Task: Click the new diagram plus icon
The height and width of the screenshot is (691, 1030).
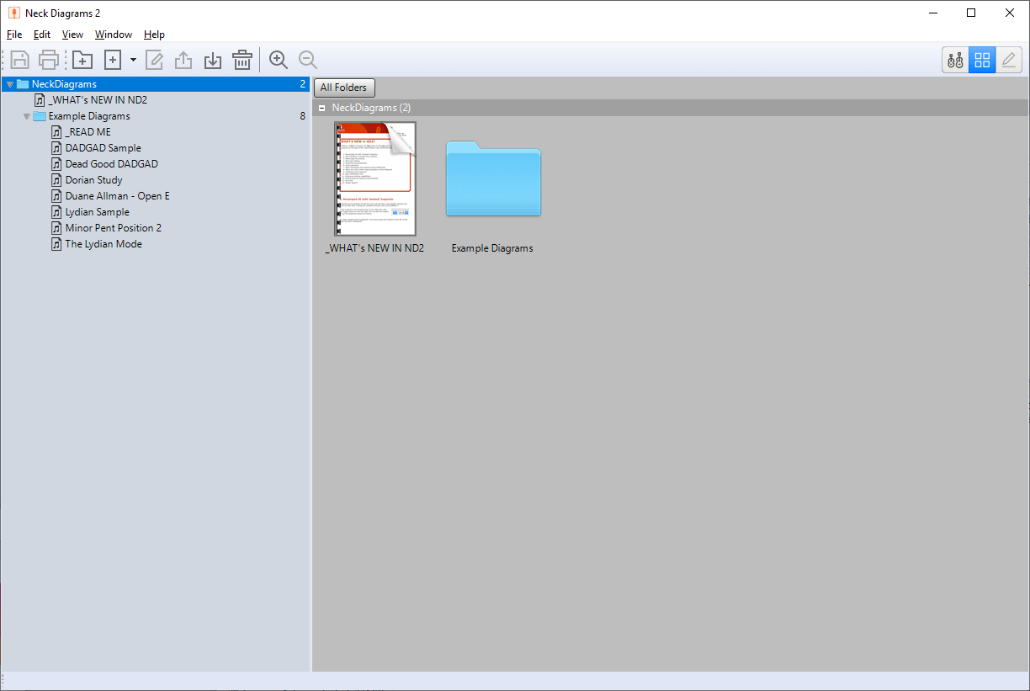Action: [x=113, y=60]
